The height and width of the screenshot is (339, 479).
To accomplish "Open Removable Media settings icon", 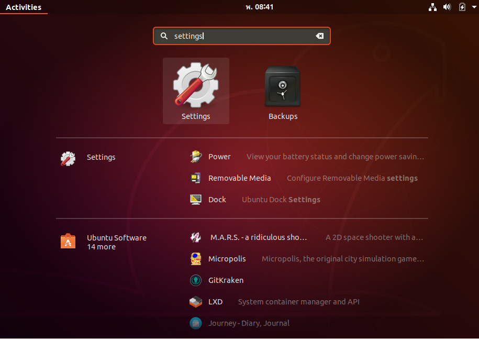I will (196, 178).
